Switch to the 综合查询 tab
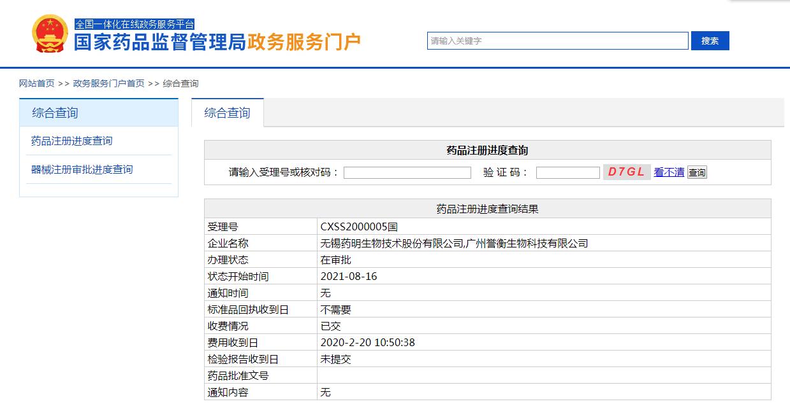Screen dimensions: 790x411 click(x=227, y=113)
